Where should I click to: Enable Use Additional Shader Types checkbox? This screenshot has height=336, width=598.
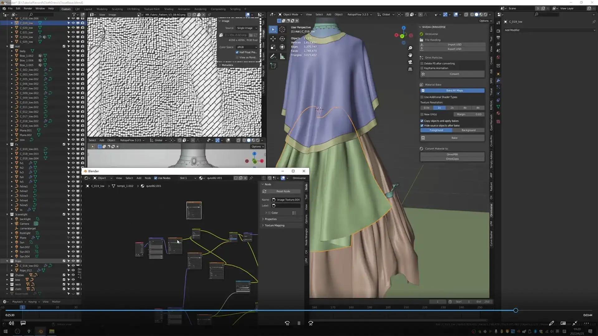pyautogui.click(x=422, y=97)
